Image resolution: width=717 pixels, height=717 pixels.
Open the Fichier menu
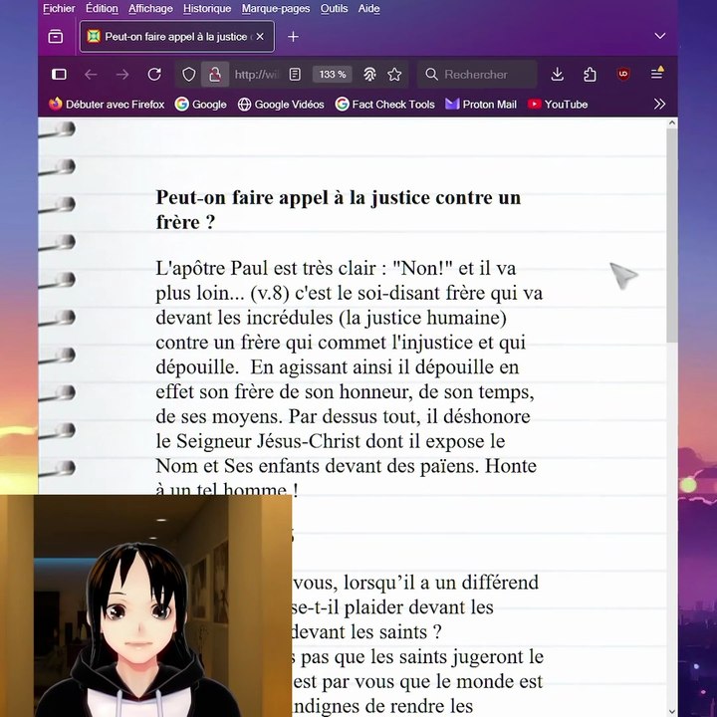click(x=59, y=8)
